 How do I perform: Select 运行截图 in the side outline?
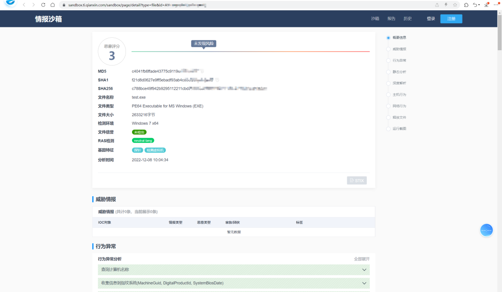click(x=399, y=128)
